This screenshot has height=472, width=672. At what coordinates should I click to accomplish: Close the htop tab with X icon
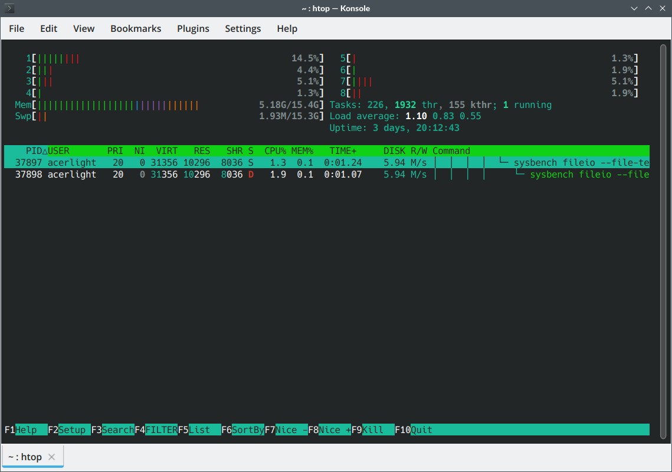click(x=51, y=457)
